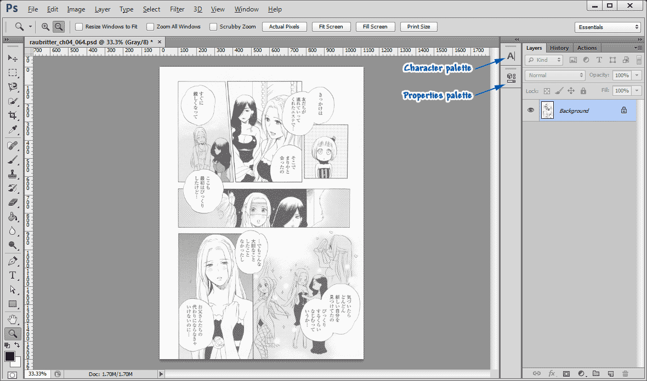Toggle type layer filter
647x381 pixels.
(599, 60)
